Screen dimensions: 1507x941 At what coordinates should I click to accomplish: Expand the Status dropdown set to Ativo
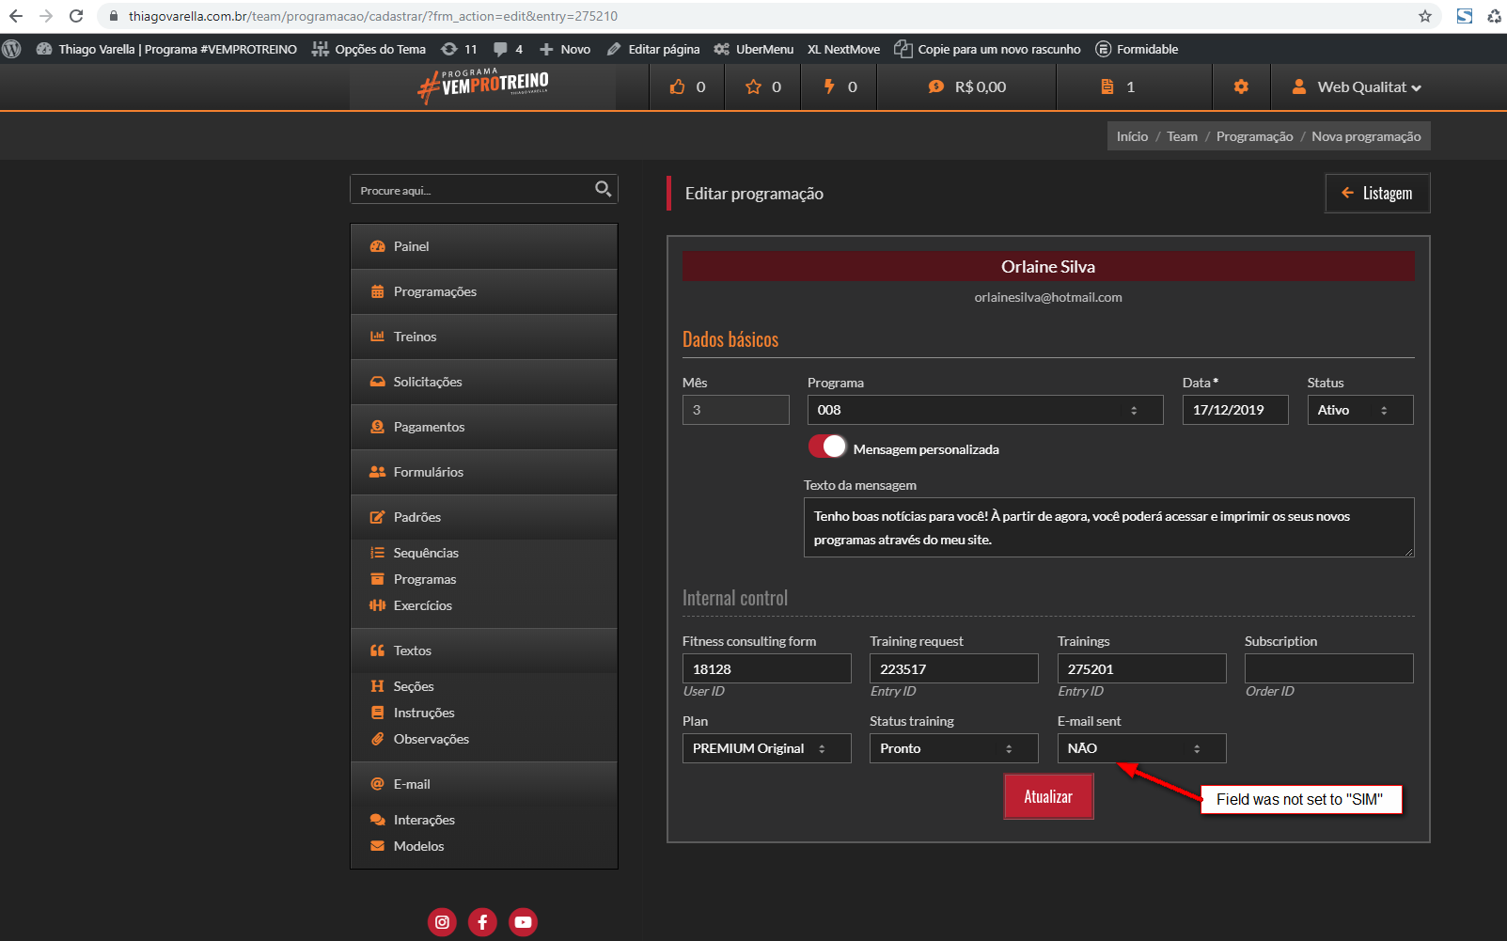click(1359, 410)
